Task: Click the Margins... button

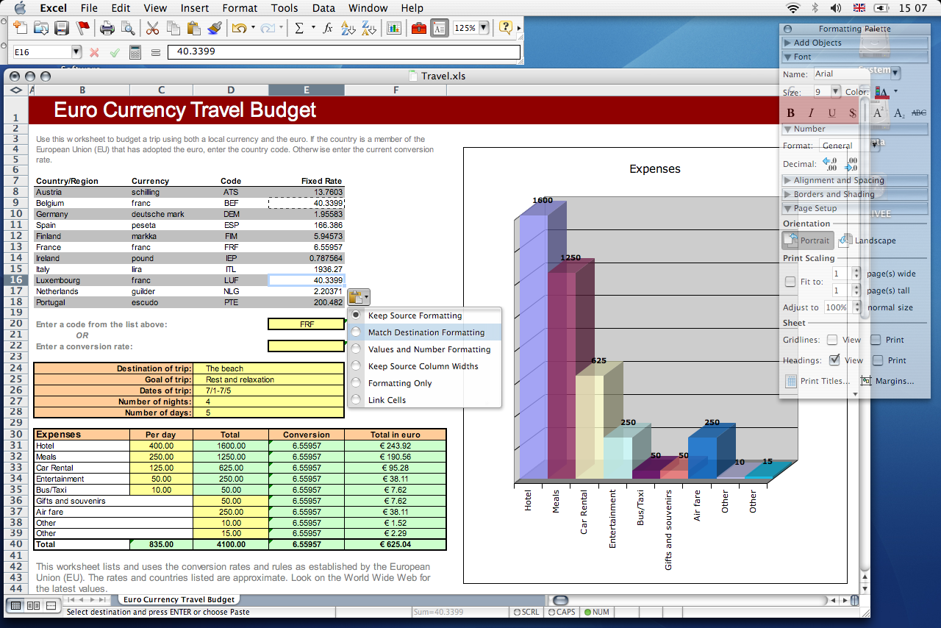Action: (x=887, y=381)
